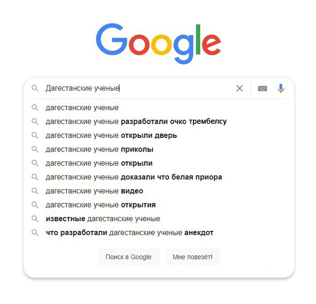
Task: Pick the 'дагестанские ученые приколы' suggestion
Action: tap(100, 149)
